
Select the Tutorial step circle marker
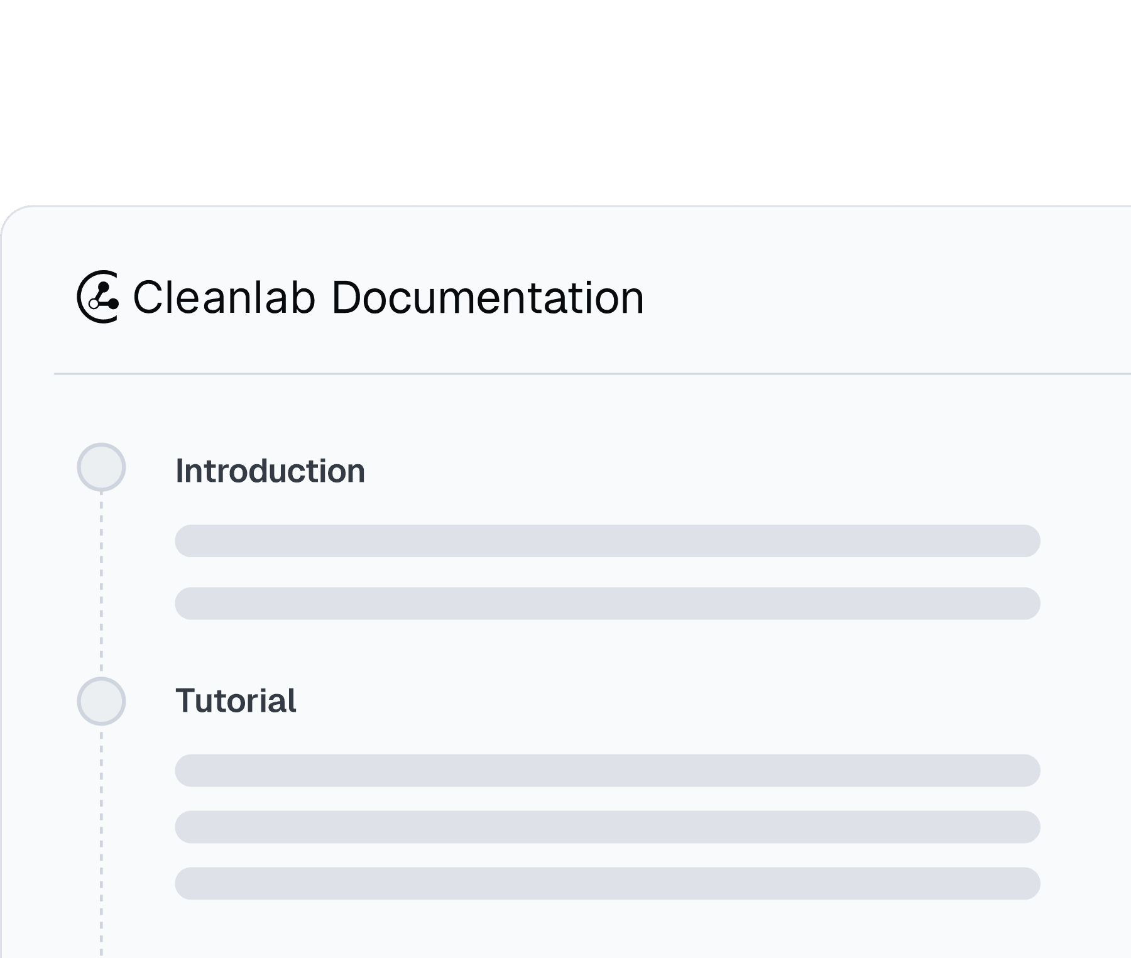coord(101,701)
